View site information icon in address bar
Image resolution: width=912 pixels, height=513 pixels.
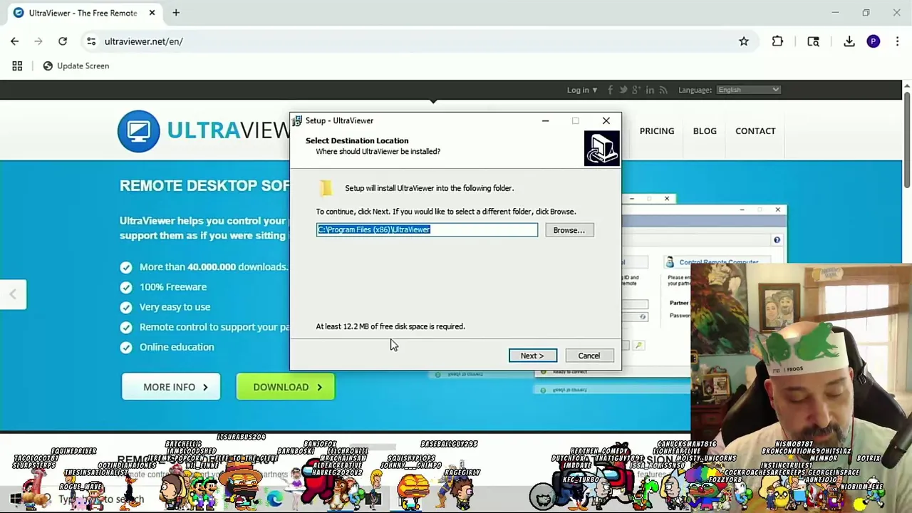click(x=91, y=41)
